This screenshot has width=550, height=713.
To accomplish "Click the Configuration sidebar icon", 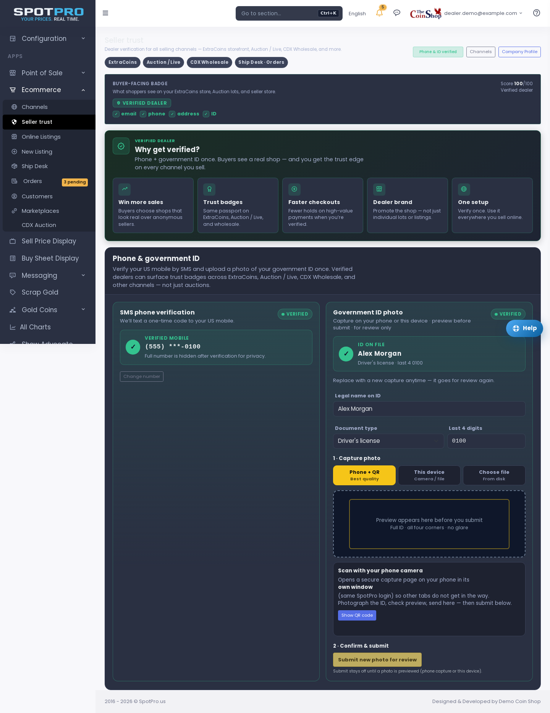I will click(x=13, y=39).
